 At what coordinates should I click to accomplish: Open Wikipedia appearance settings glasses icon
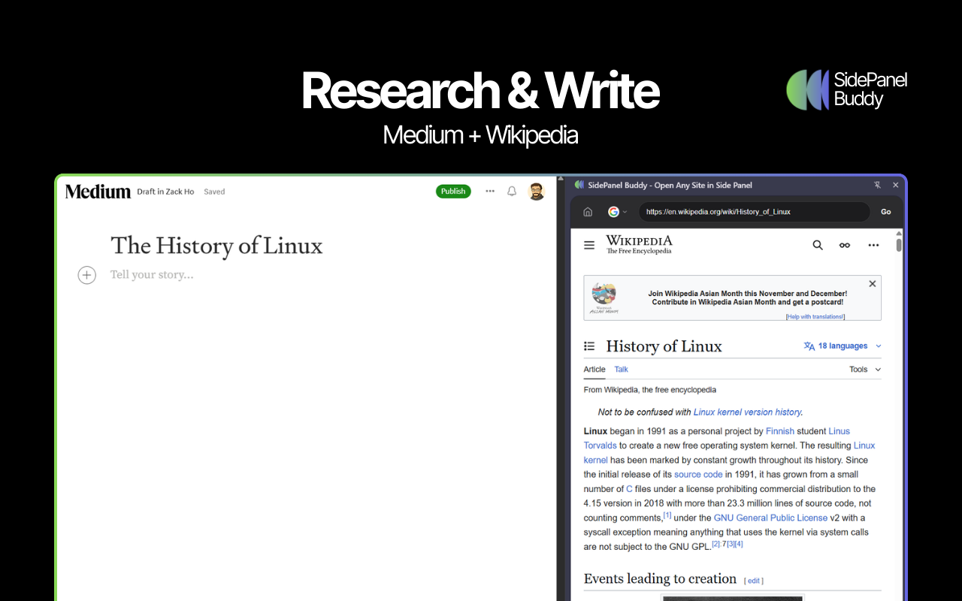tap(845, 245)
